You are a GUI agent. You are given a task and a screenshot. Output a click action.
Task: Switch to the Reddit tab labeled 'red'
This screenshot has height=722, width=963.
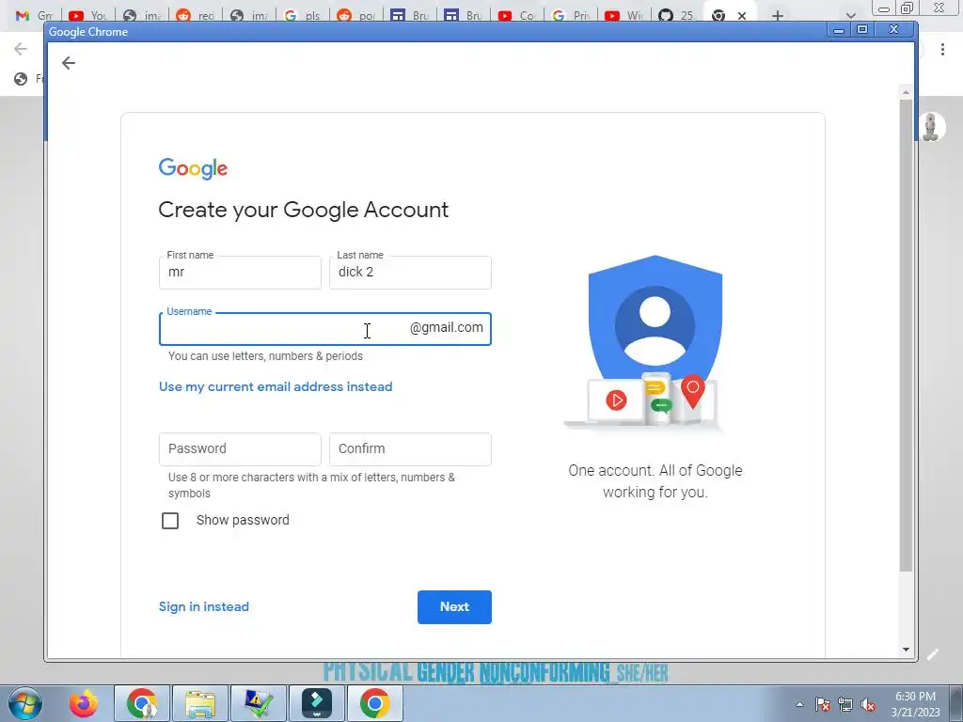(x=194, y=15)
